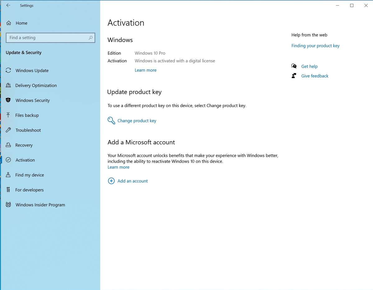Select Activation in the sidebar
This screenshot has height=290, width=373.
pyautogui.click(x=25, y=160)
